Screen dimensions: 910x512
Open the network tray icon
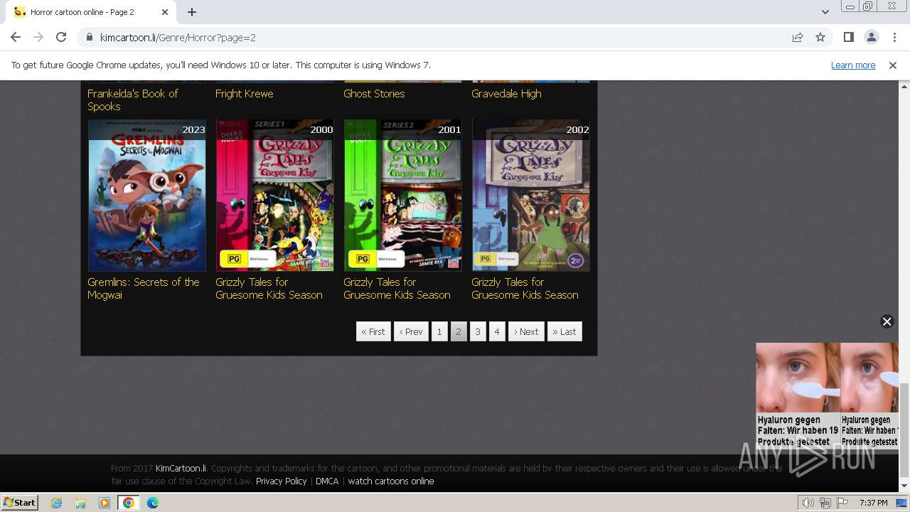tap(825, 503)
